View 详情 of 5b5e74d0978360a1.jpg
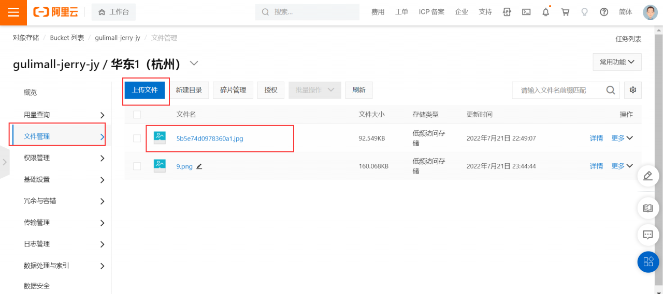Screen dimensions: 663x294 (x=596, y=138)
